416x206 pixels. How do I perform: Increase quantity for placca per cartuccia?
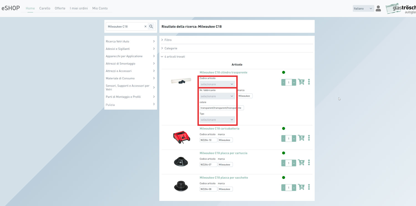pos(294,163)
